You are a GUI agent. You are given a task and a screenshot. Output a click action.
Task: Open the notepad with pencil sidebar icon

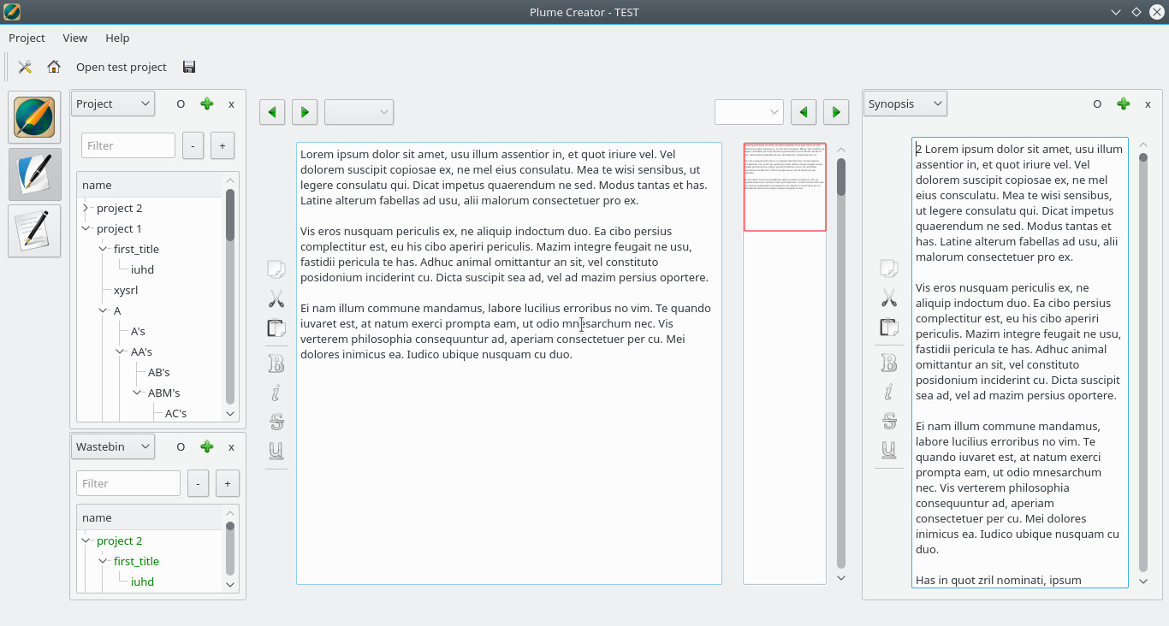[34, 230]
